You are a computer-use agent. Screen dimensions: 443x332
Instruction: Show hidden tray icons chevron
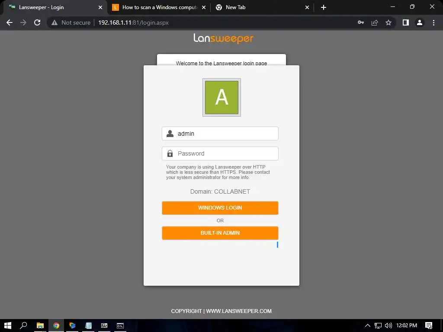(368, 326)
